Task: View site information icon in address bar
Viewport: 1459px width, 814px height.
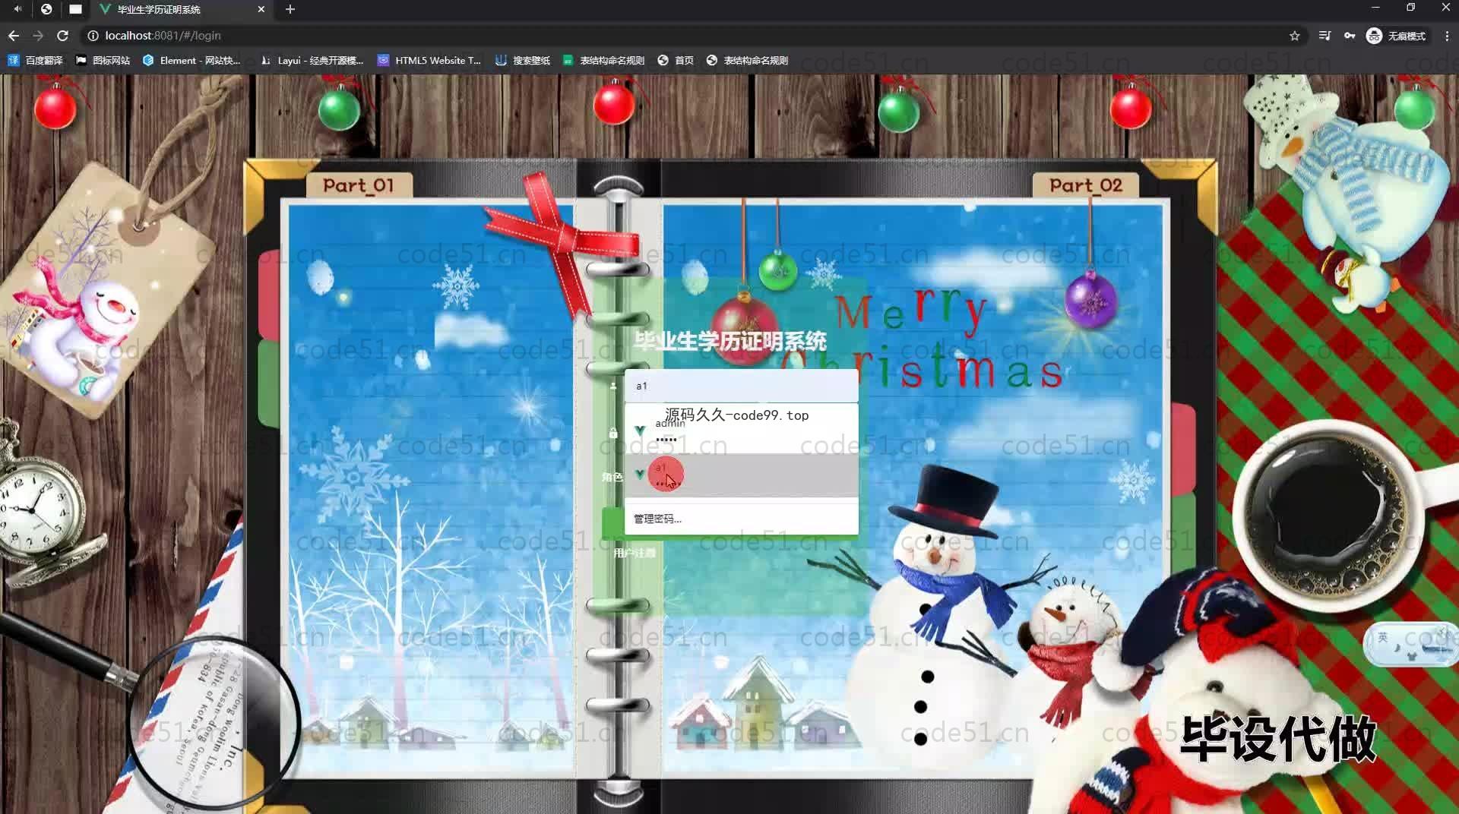Action: 93,36
